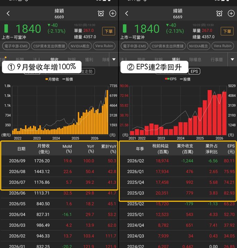Tap the 100.0 YoY value for 2026/09

click(89, 161)
